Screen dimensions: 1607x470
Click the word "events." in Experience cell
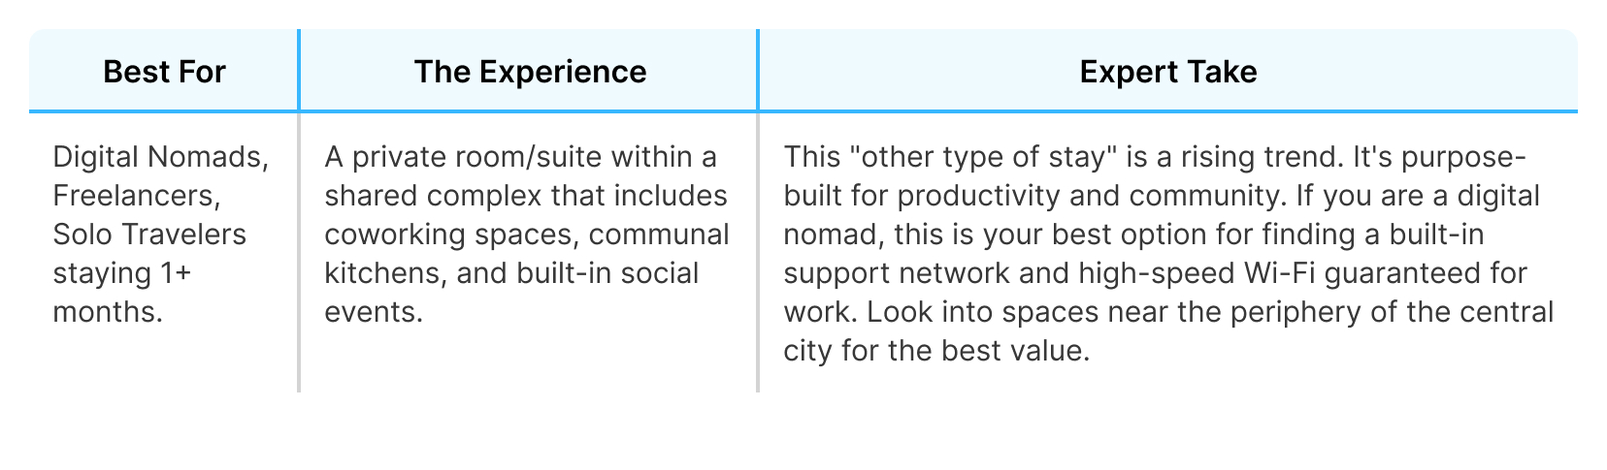(x=374, y=312)
